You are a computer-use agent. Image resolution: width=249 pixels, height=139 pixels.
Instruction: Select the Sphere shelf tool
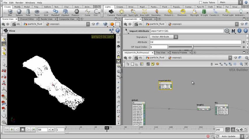[19, 12]
